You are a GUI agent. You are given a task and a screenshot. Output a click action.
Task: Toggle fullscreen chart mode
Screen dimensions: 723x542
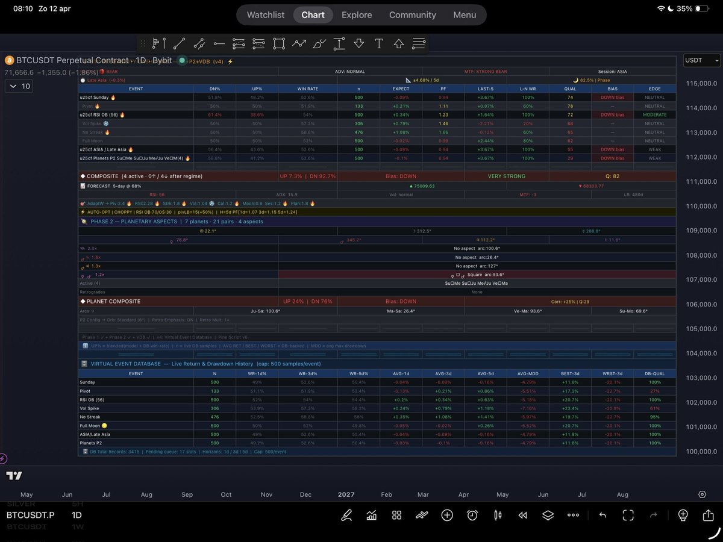point(628,515)
